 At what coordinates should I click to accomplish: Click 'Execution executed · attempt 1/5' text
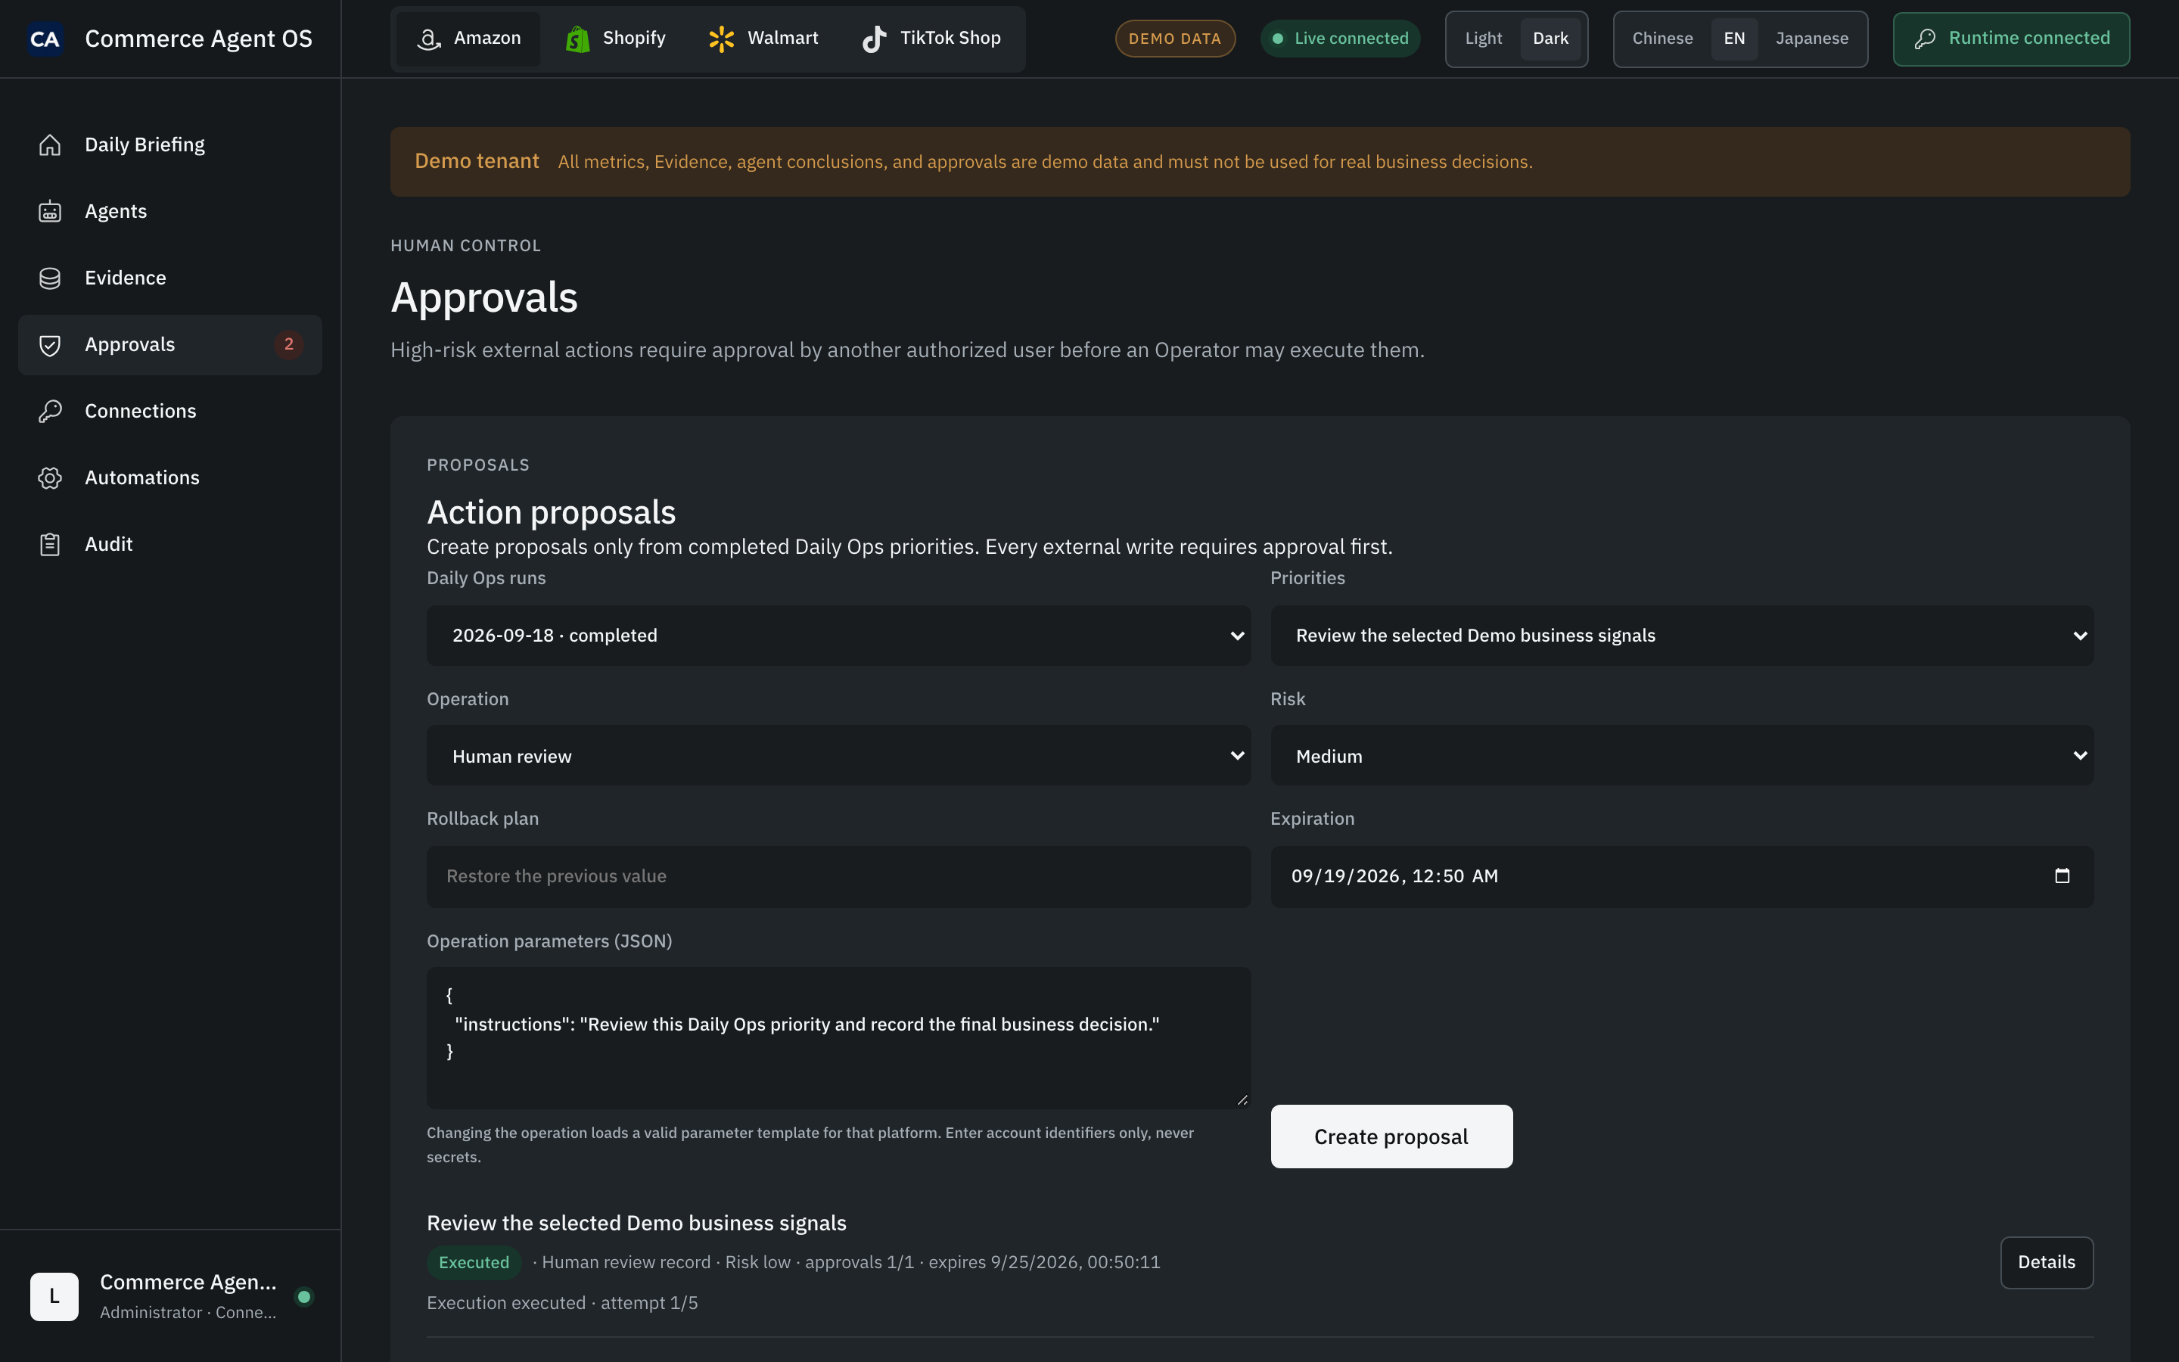pos(562,1304)
